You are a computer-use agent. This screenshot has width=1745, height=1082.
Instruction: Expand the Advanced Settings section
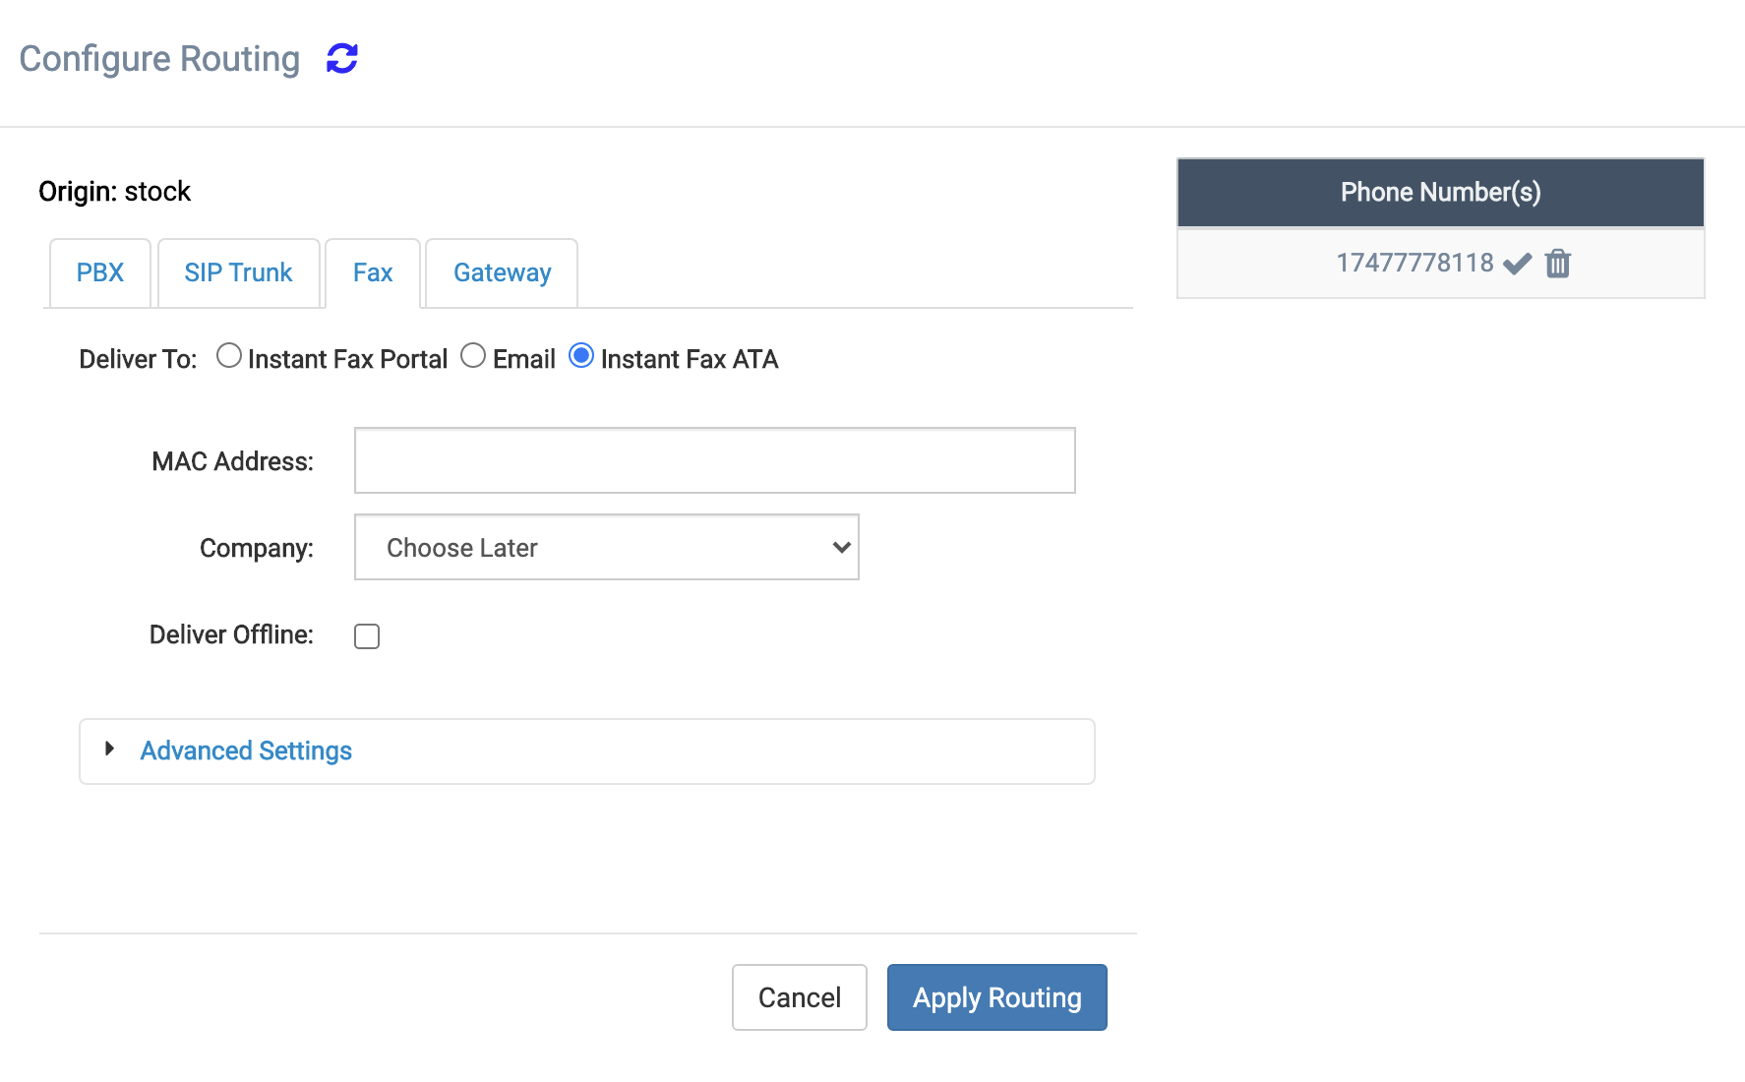pyautogui.click(x=246, y=751)
